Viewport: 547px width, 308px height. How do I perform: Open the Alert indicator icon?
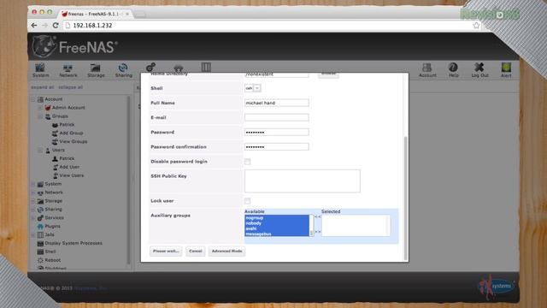(506, 70)
